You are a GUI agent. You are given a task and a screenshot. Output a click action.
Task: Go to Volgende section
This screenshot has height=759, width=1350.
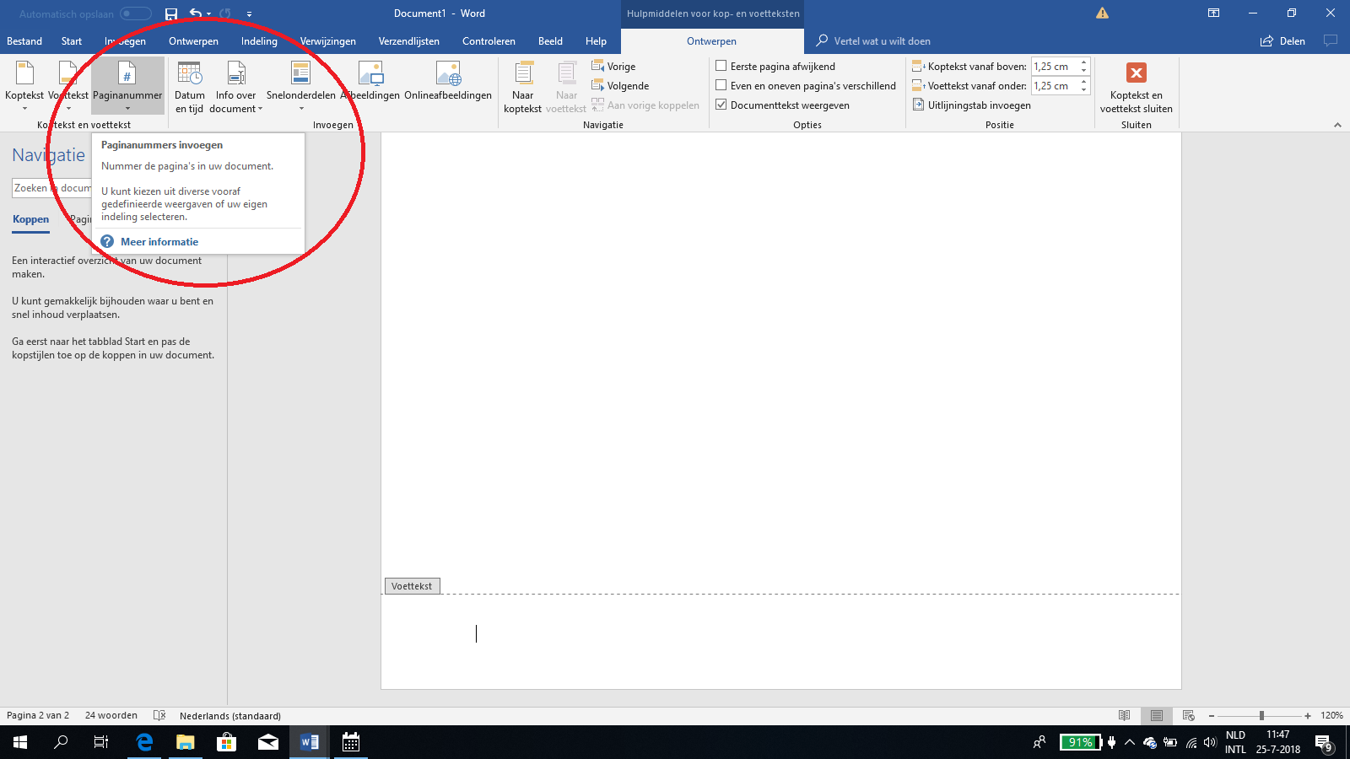pos(621,86)
